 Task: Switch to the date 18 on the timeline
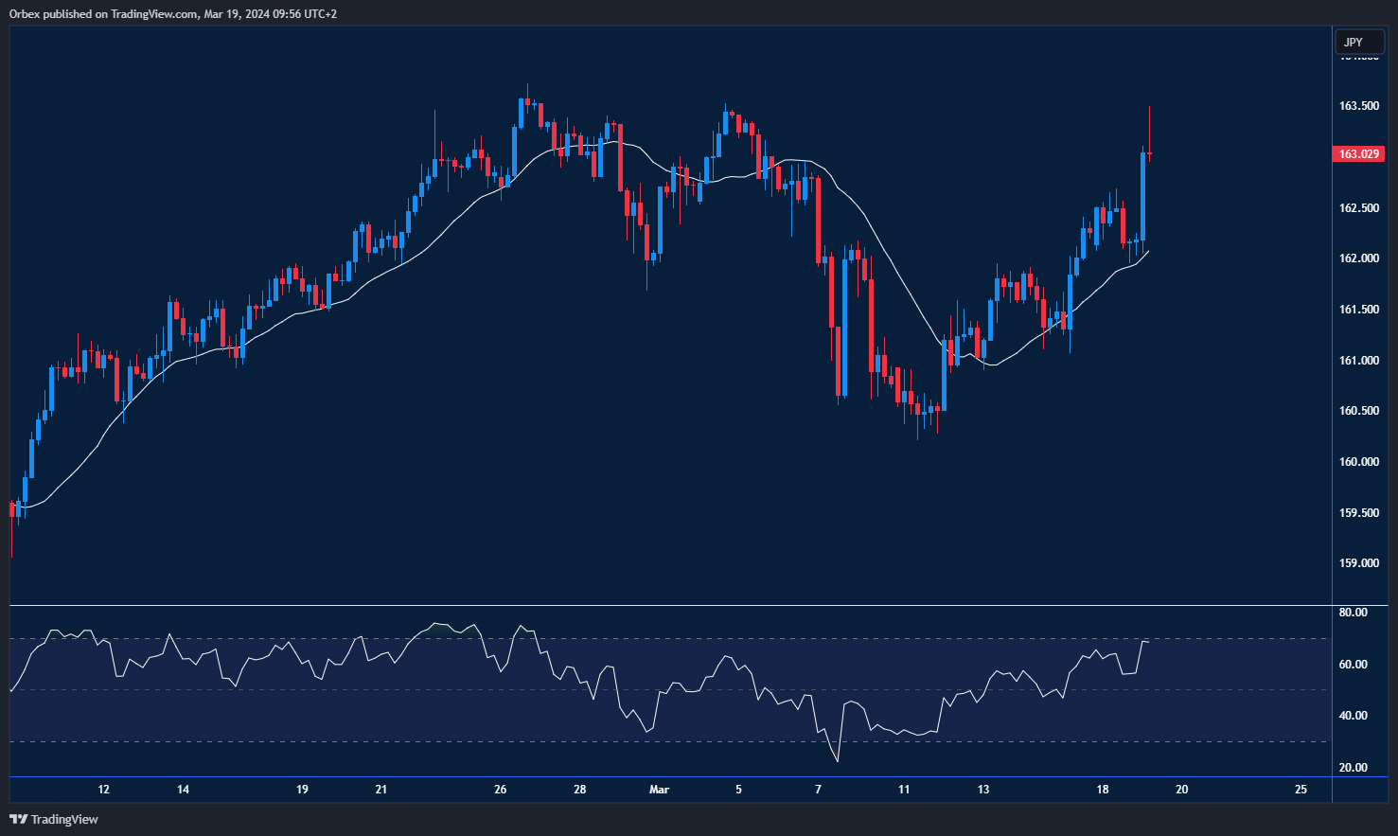click(x=1101, y=789)
